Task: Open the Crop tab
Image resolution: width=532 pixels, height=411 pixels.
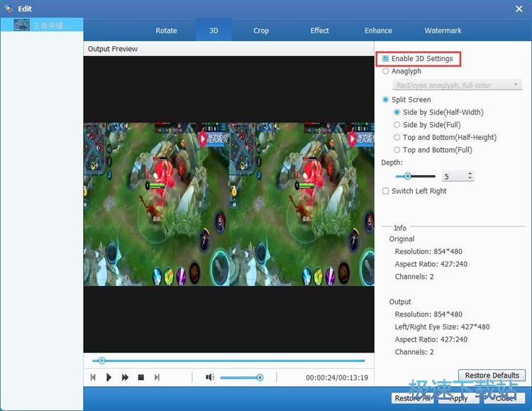Action: coord(261,31)
